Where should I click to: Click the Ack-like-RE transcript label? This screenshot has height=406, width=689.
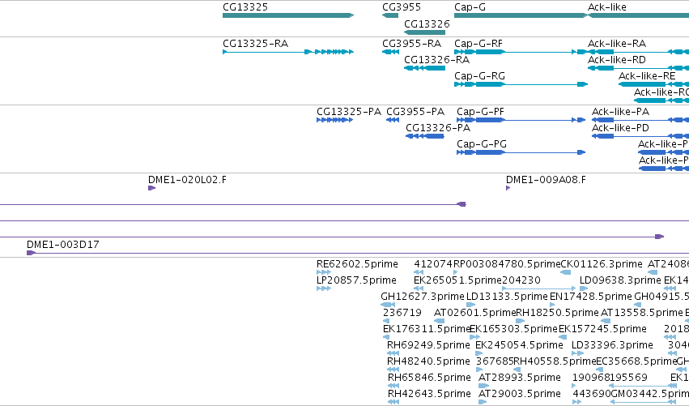tap(647, 76)
